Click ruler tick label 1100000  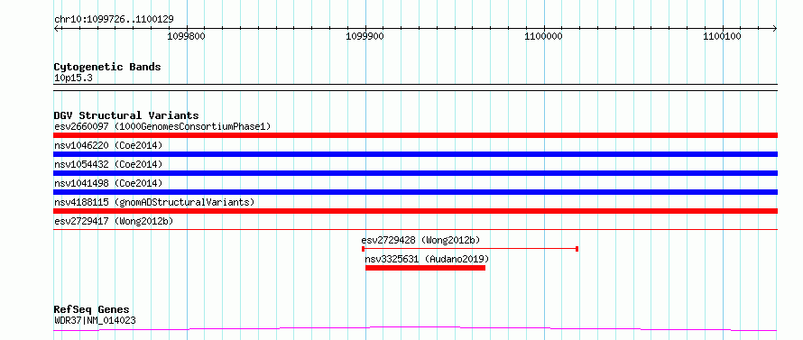point(543,36)
